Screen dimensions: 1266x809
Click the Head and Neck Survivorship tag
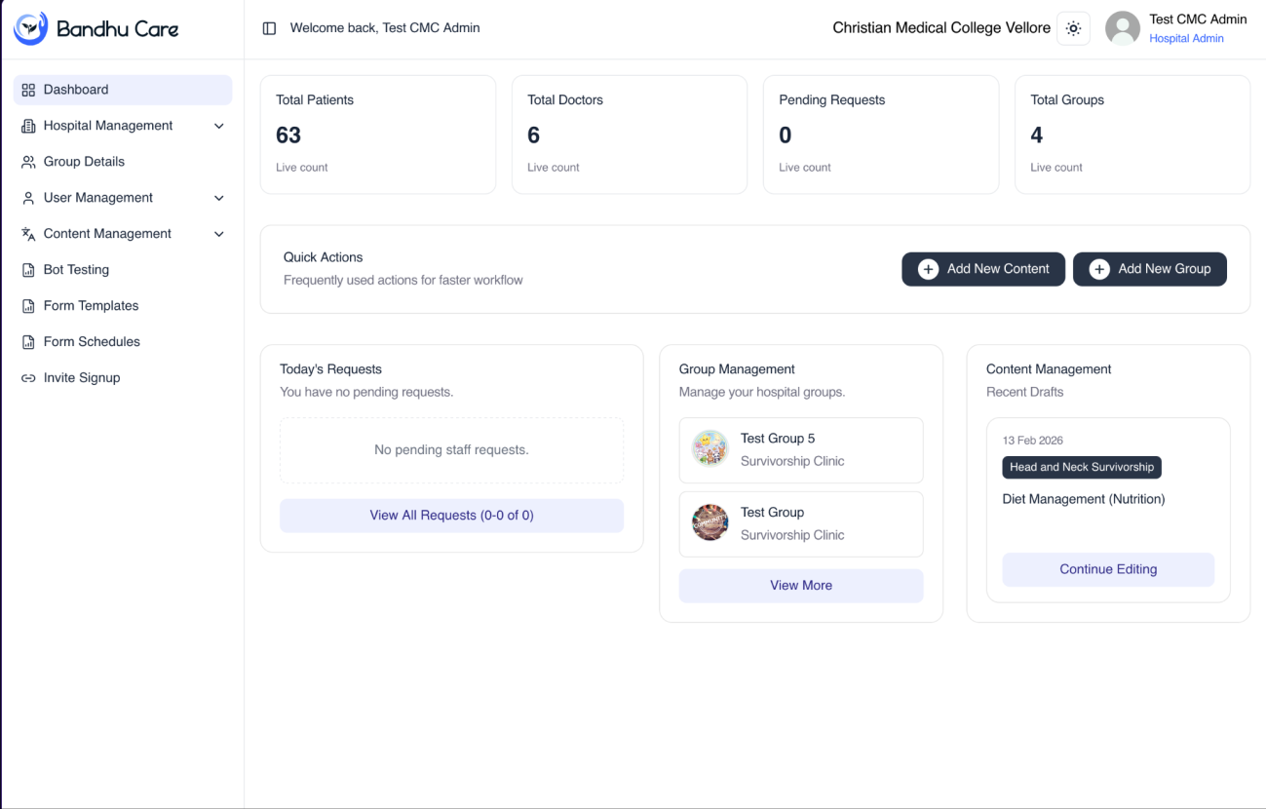(1082, 467)
